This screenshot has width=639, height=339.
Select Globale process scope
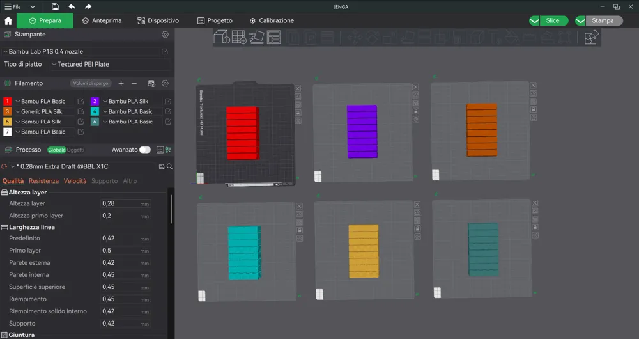57,150
